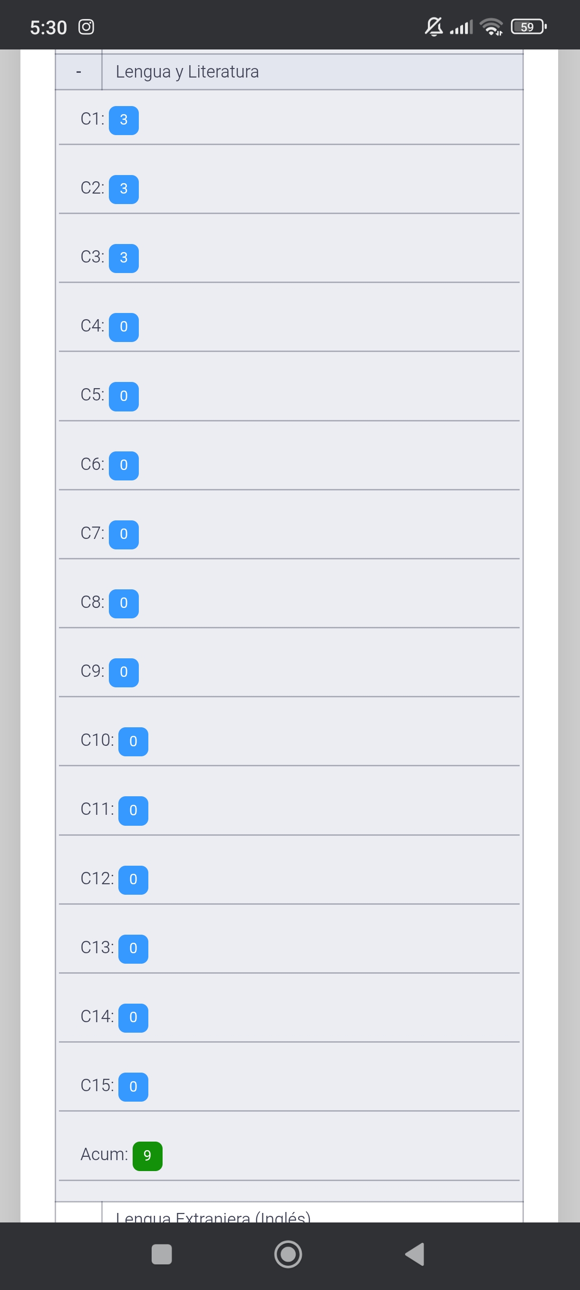Select the C6 grade badge

(124, 465)
